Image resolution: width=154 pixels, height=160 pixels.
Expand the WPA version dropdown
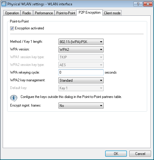(81, 50)
